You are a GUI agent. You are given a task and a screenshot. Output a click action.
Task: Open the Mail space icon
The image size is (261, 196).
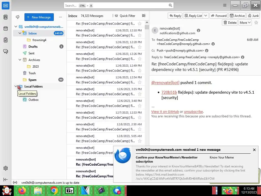[x=6, y=6]
